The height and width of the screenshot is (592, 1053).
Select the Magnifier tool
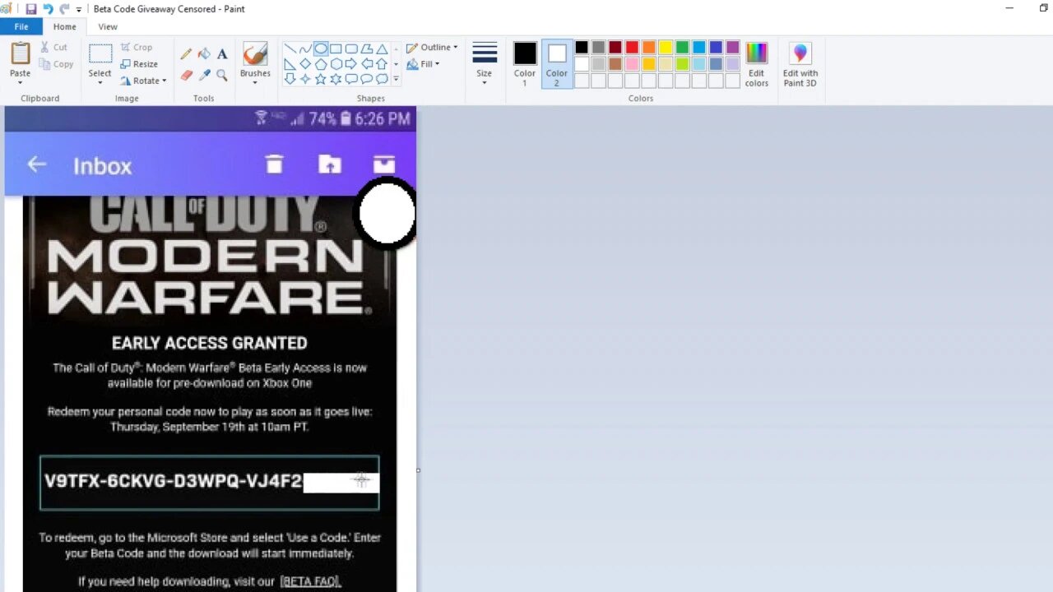click(x=222, y=75)
